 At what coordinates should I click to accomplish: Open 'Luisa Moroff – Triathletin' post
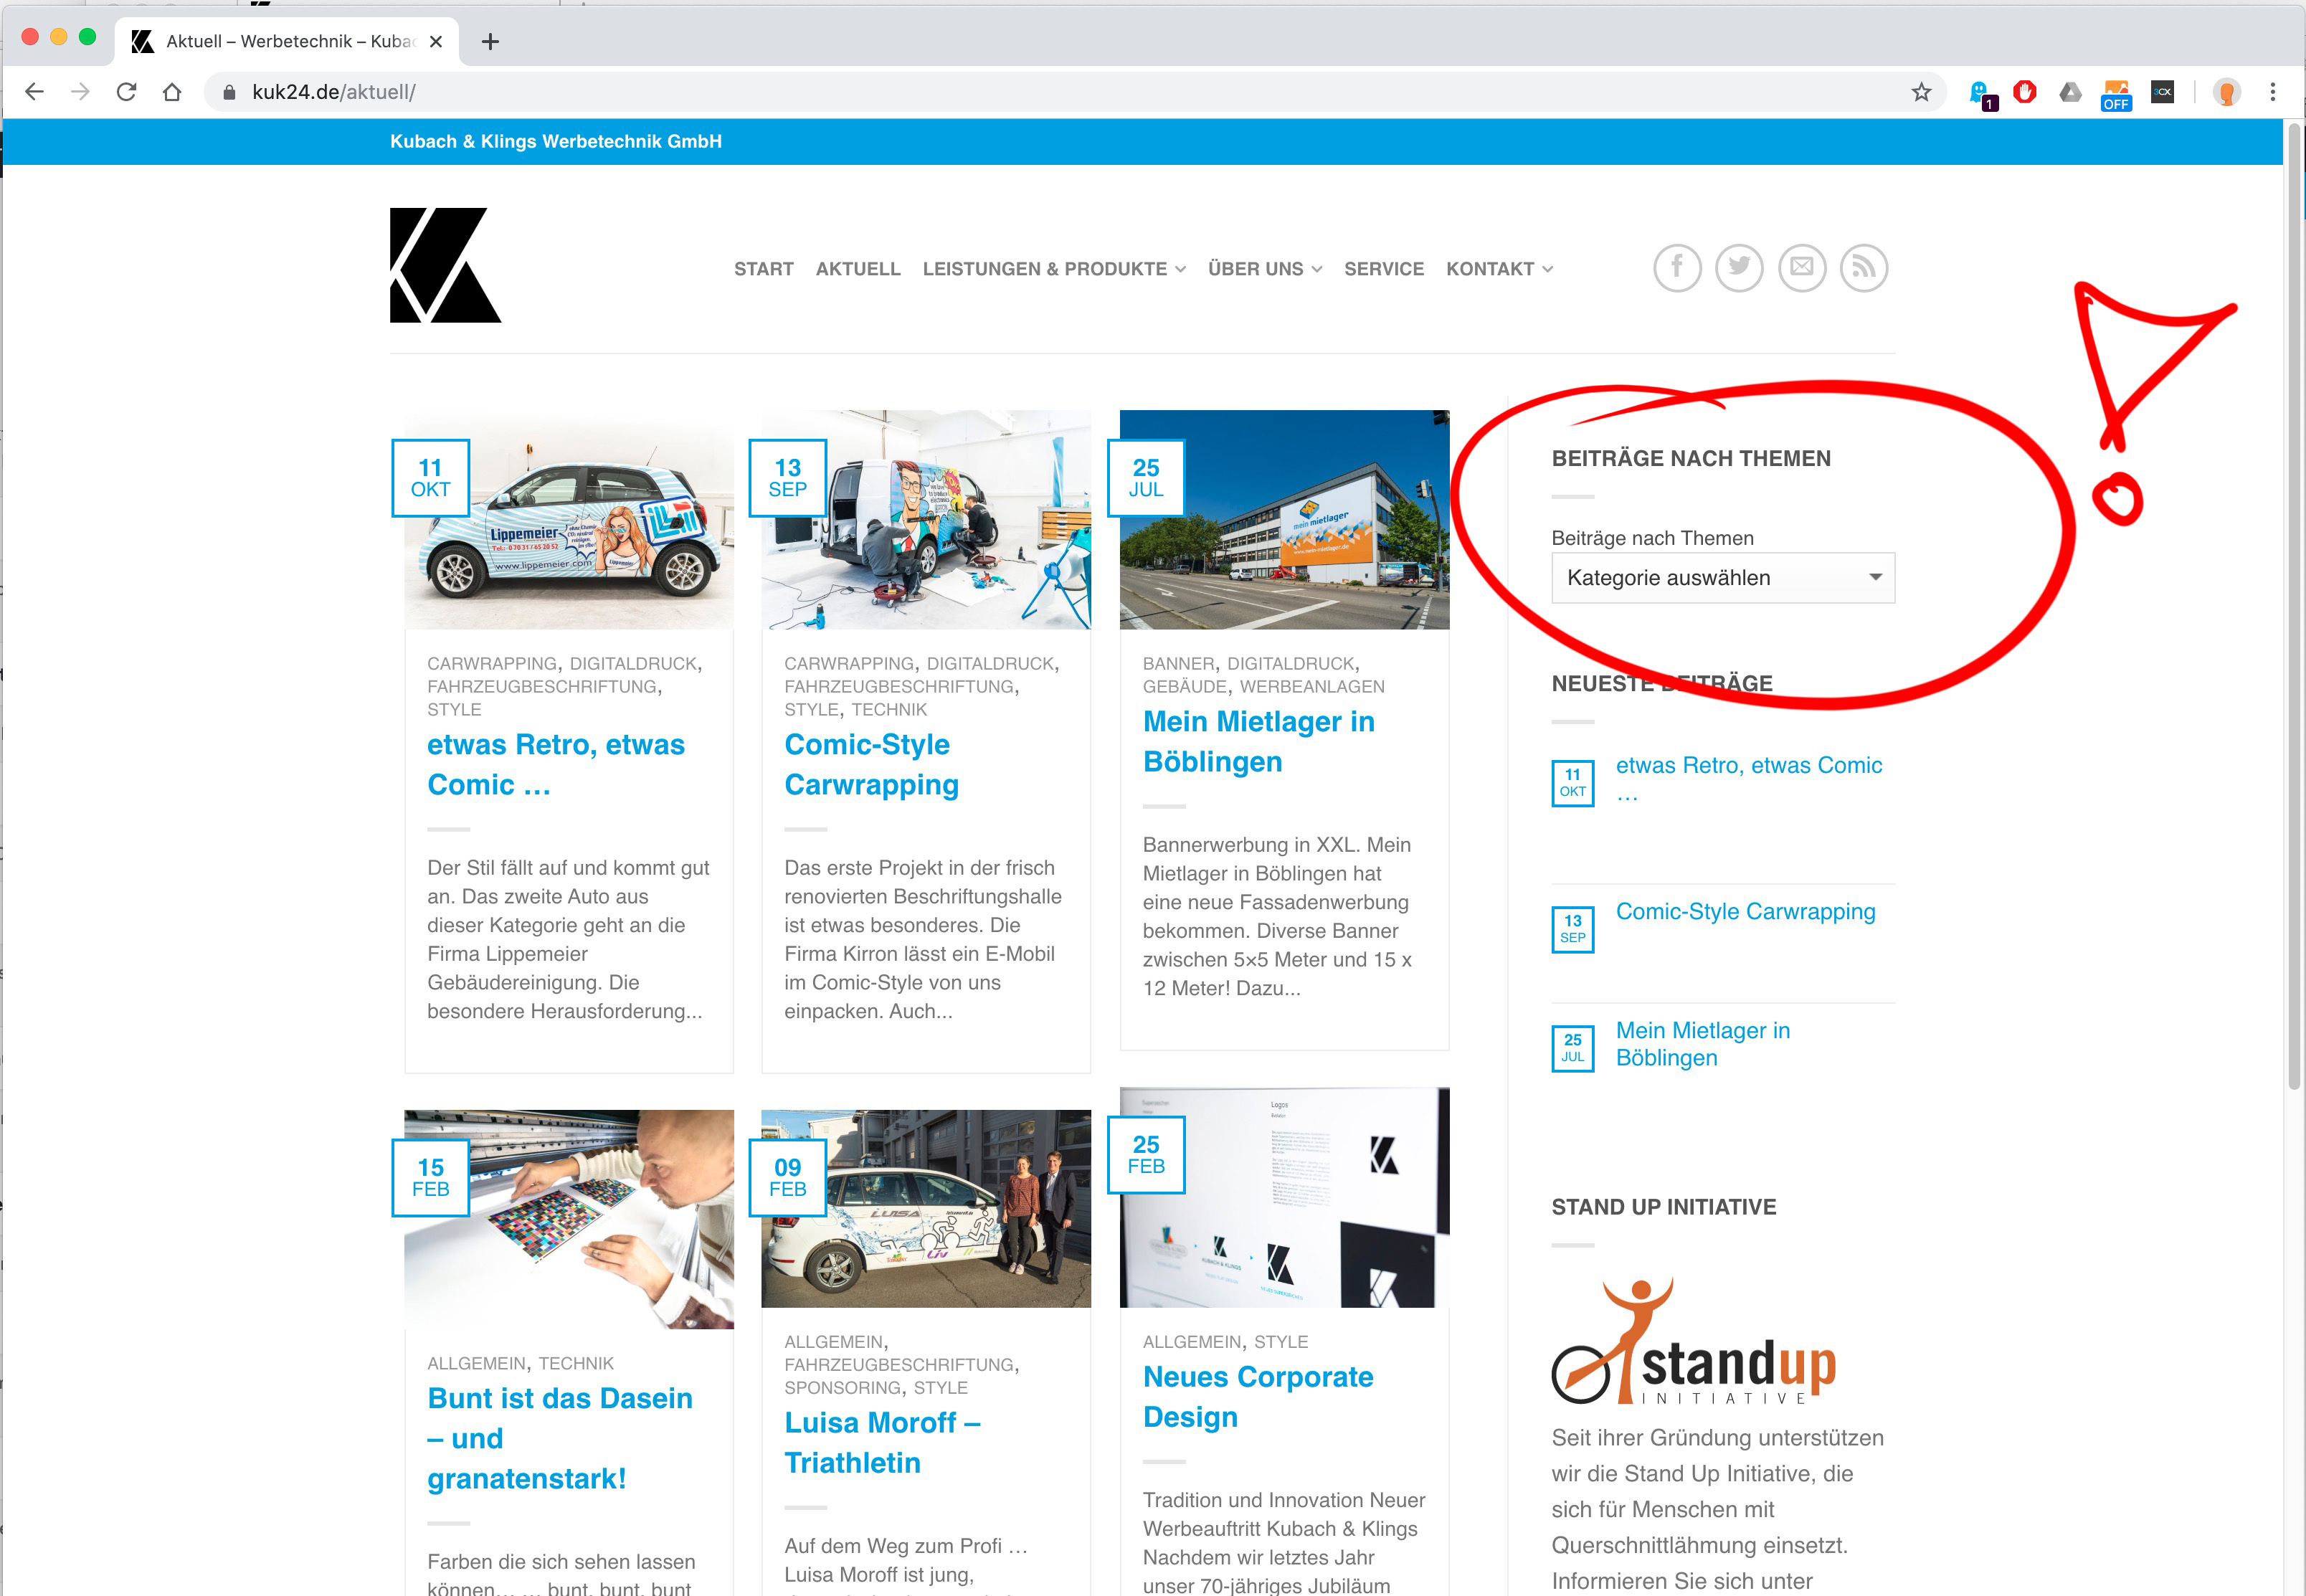click(882, 1442)
